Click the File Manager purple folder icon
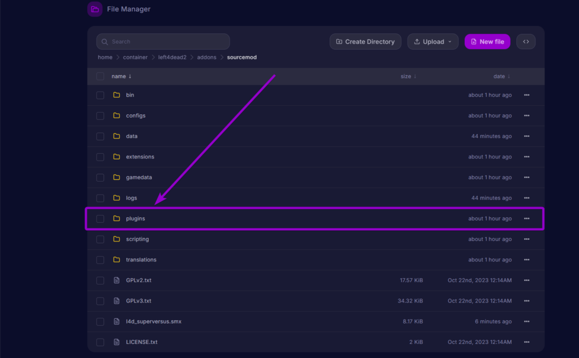The image size is (579, 358). click(x=95, y=9)
